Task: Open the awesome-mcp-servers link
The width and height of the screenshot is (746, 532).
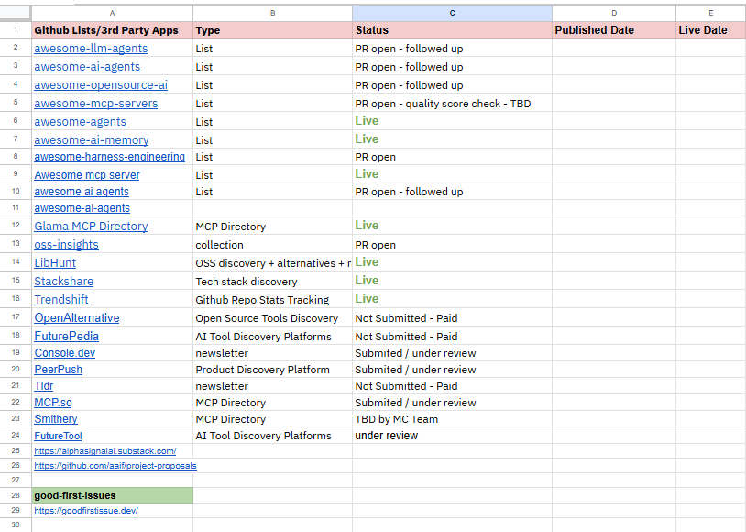Action: coord(95,104)
